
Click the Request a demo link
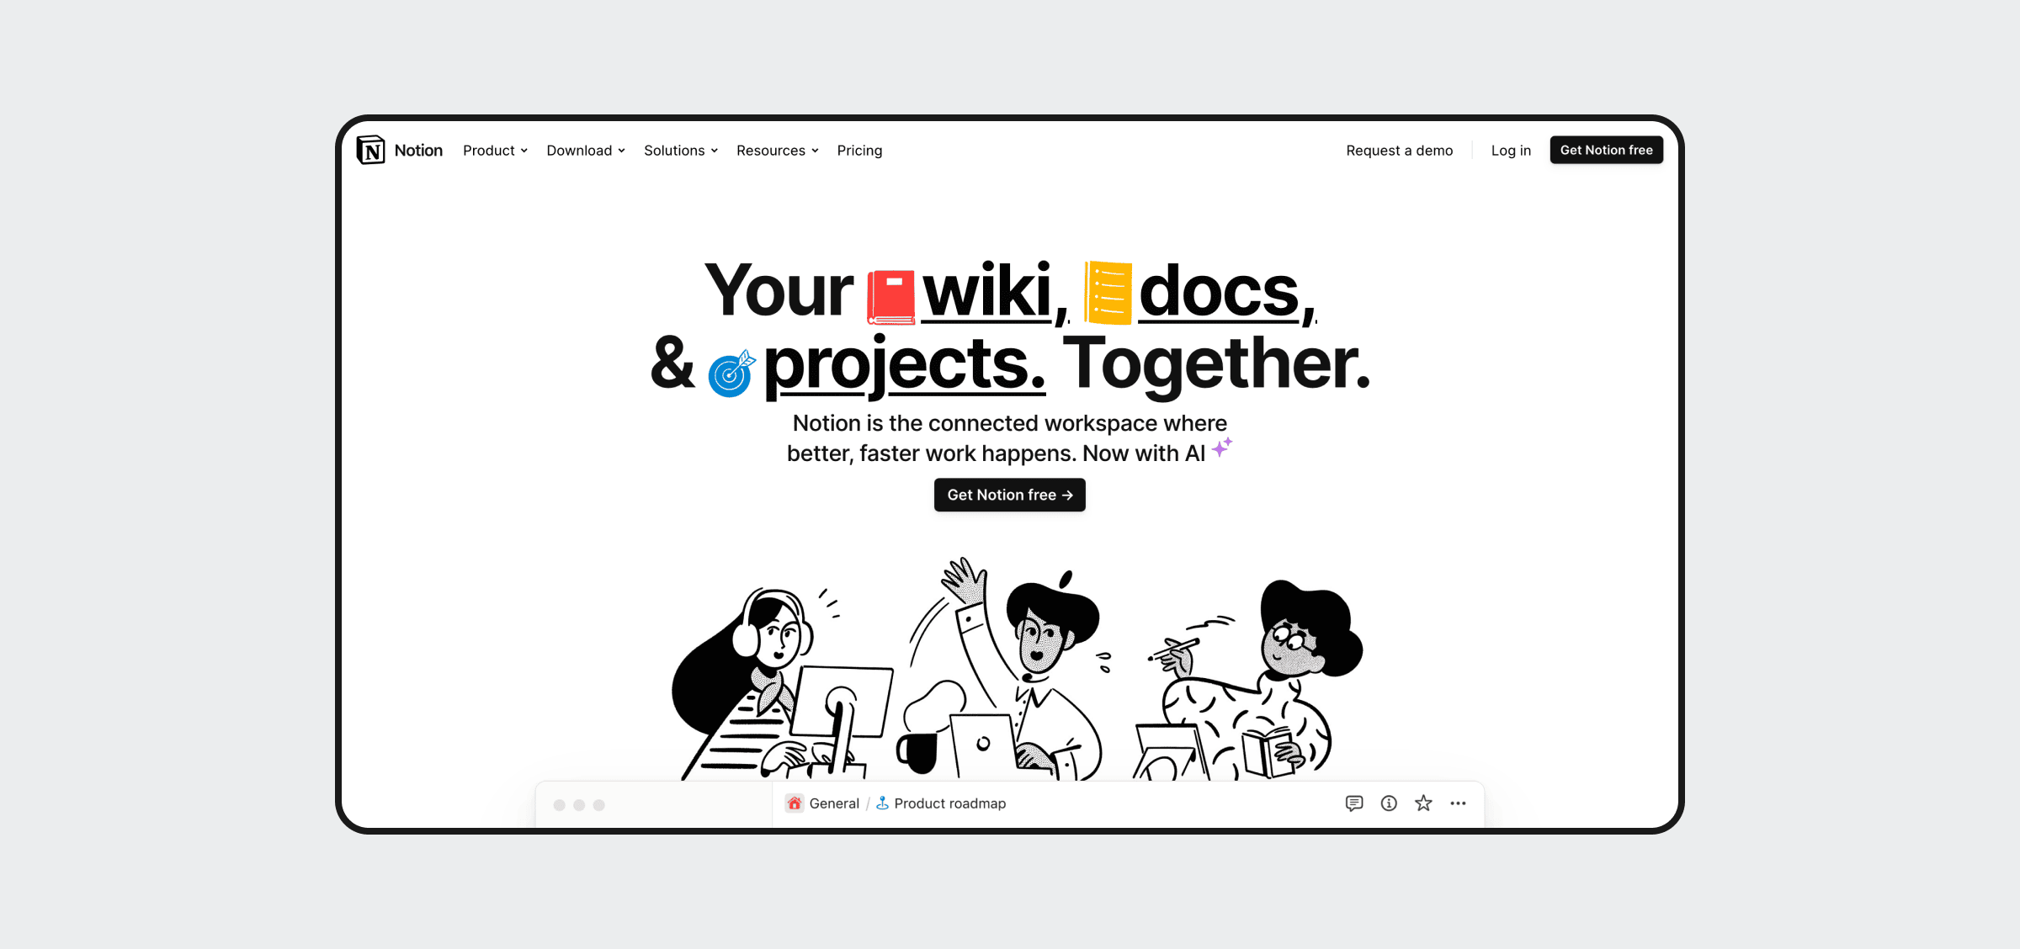point(1399,150)
